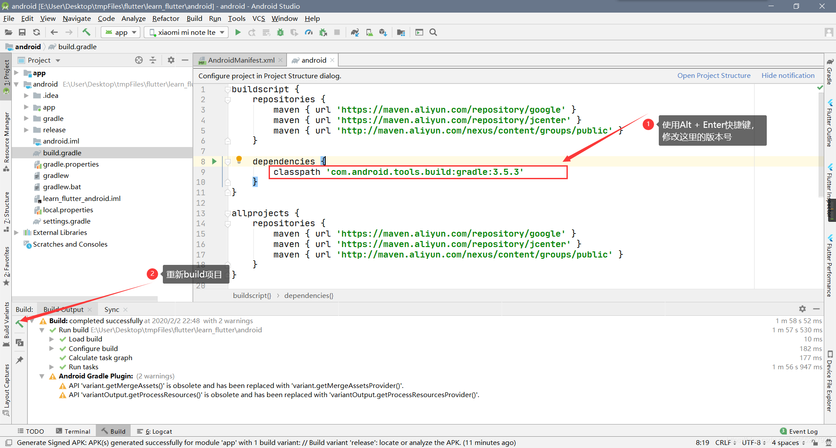Click the Open file folder icon
The width and height of the screenshot is (836, 448).
(8, 32)
